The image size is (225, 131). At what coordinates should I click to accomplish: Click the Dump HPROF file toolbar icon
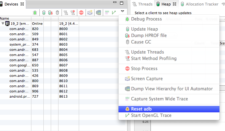click(50, 13)
